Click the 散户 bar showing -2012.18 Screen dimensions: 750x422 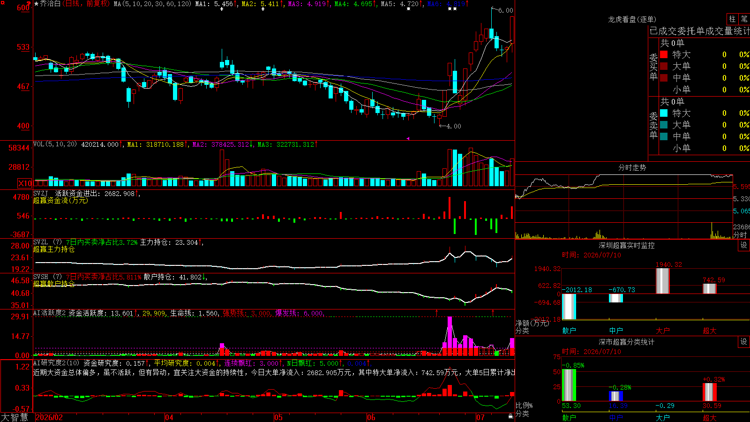[x=569, y=307]
